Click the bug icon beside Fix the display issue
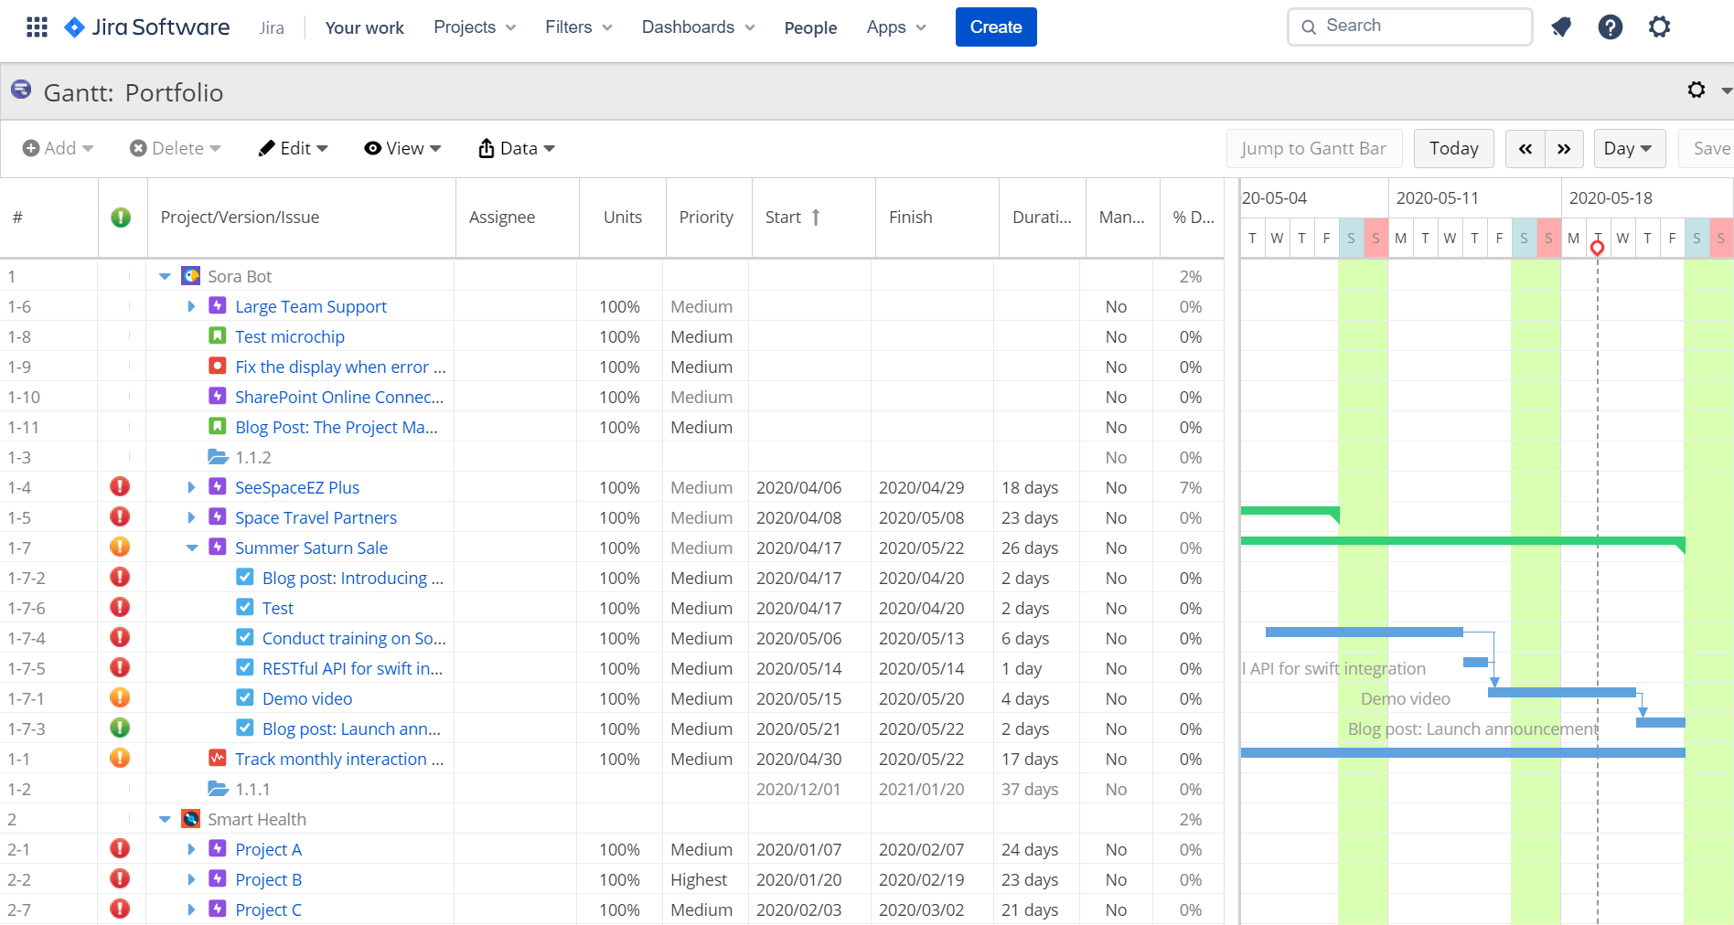This screenshot has width=1734, height=925. [x=217, y=366]
